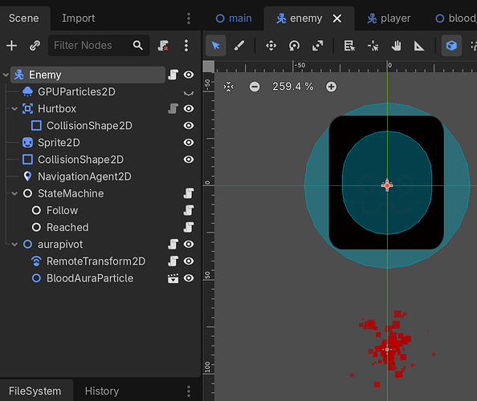The height and width of the screenshot is (401, 477).
Task: Toggle visibility of BloodAuraParticle node
Action: (189, 278)
